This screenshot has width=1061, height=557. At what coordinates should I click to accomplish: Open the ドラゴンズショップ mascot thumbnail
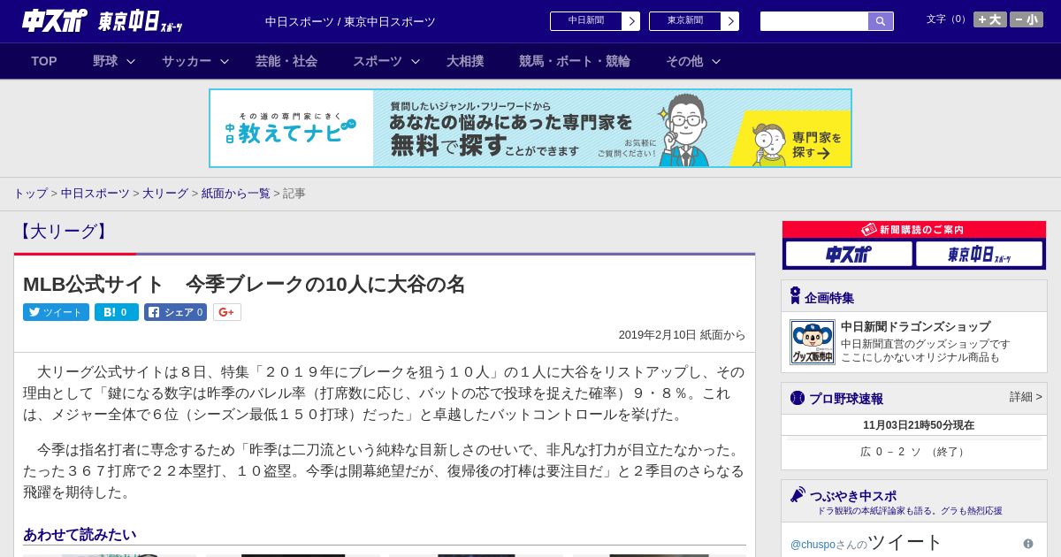(813, 342)
